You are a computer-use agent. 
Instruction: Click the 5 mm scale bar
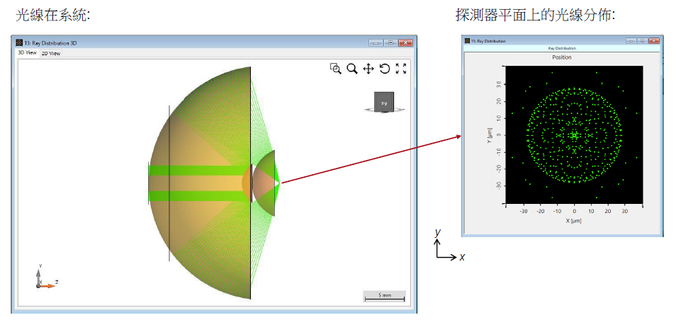coord(384,296)
